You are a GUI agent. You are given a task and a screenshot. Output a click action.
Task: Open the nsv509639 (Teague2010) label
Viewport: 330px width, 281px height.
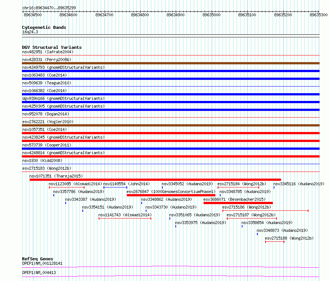pyautogui.click(x=47, y=83)
